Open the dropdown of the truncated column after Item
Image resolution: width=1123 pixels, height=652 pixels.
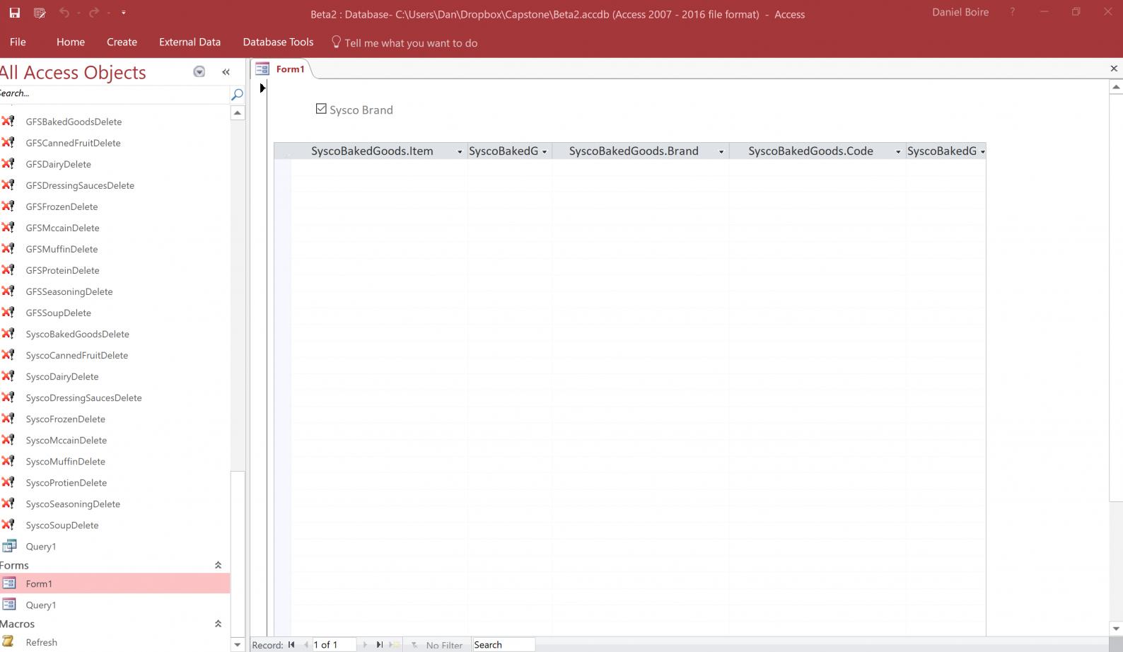(545, 152)
